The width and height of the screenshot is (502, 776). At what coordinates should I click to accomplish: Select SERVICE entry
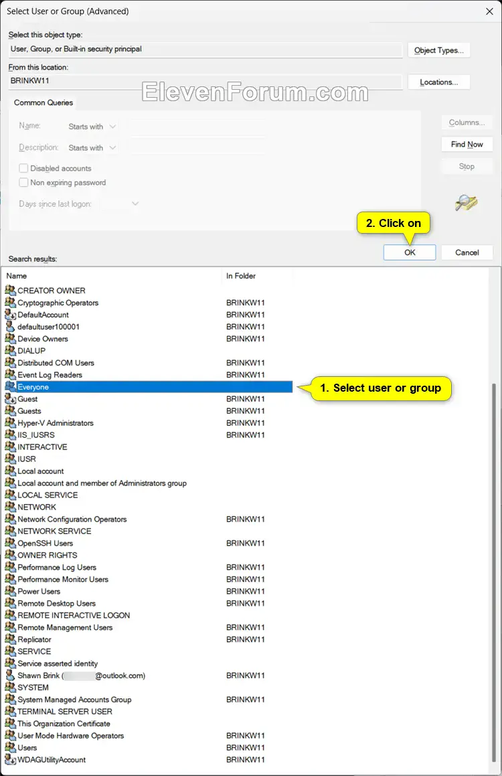pyautogui.click(x=34, y=651)
